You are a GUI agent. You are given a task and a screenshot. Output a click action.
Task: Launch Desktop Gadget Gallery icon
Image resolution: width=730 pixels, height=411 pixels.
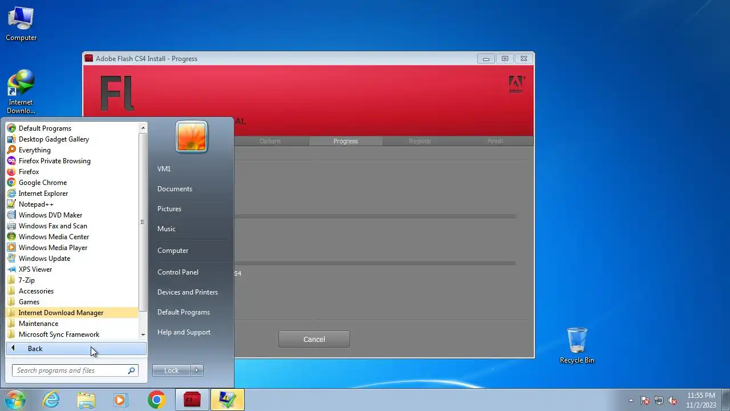(x=11, y=139)
